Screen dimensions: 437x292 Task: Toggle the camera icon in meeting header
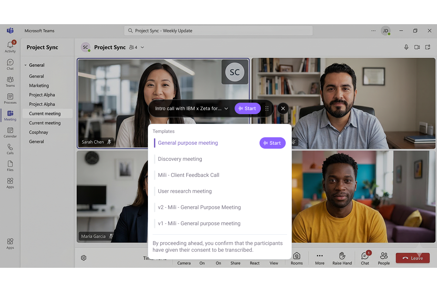pos(417,47)
